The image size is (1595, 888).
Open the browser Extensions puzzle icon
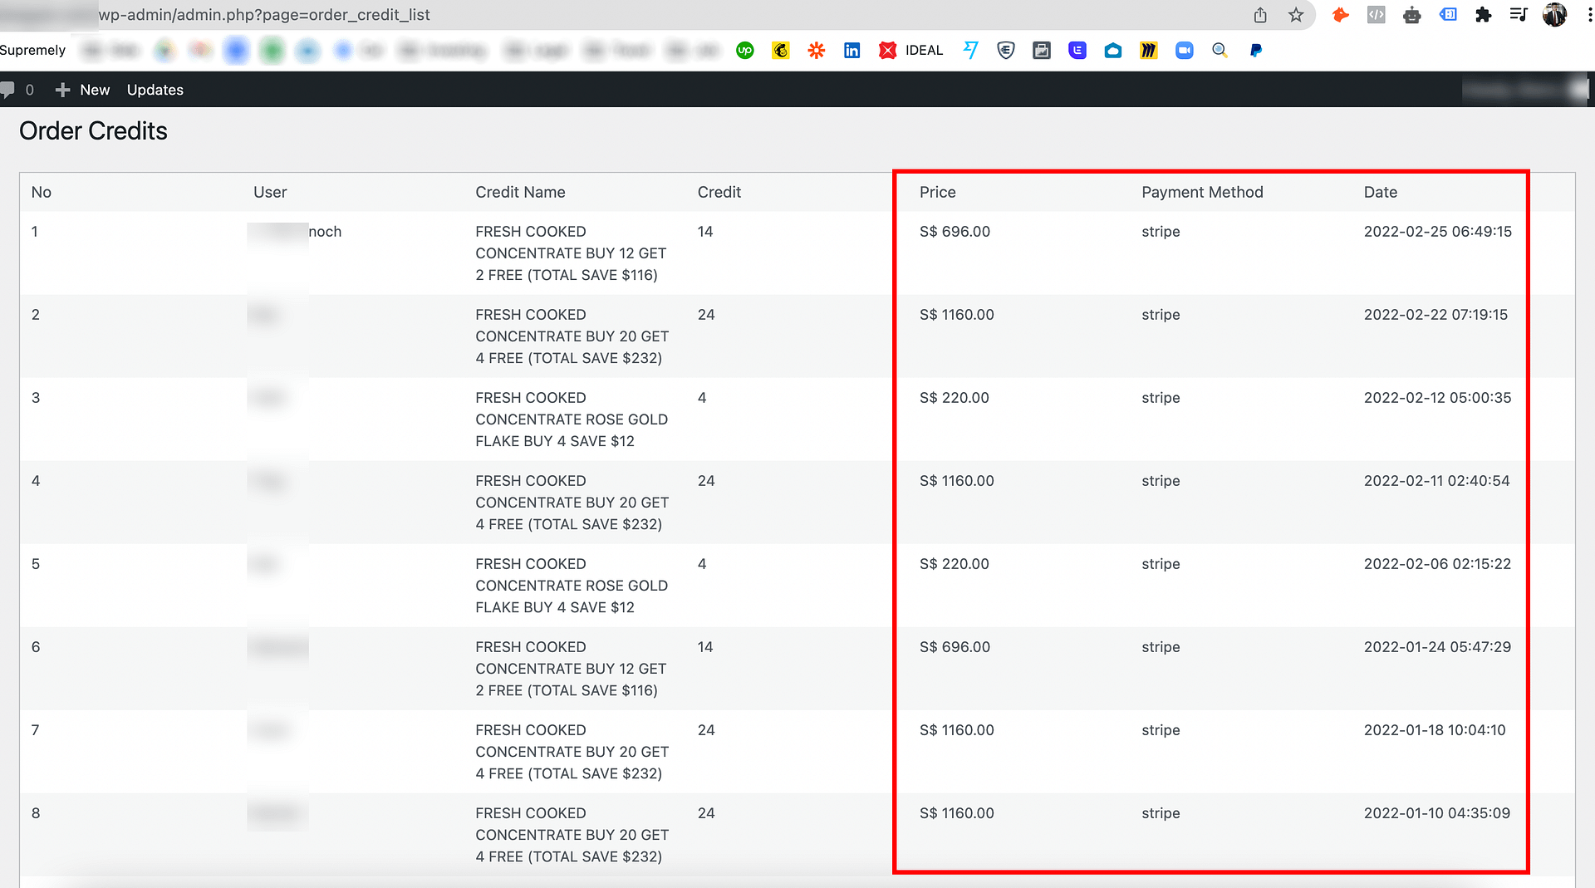[x=1483, y=15]
